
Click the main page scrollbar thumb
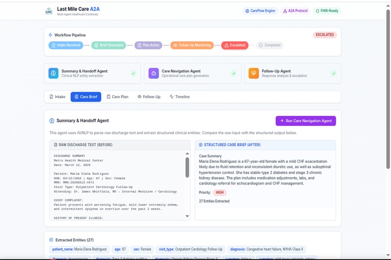[x=388, y=90]
